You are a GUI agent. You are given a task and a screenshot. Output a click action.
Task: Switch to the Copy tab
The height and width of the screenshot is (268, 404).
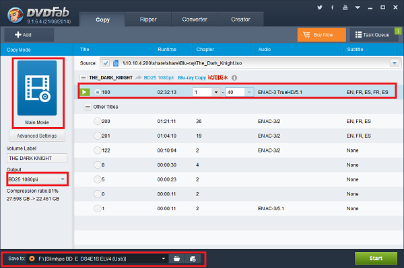coord(102,19)
